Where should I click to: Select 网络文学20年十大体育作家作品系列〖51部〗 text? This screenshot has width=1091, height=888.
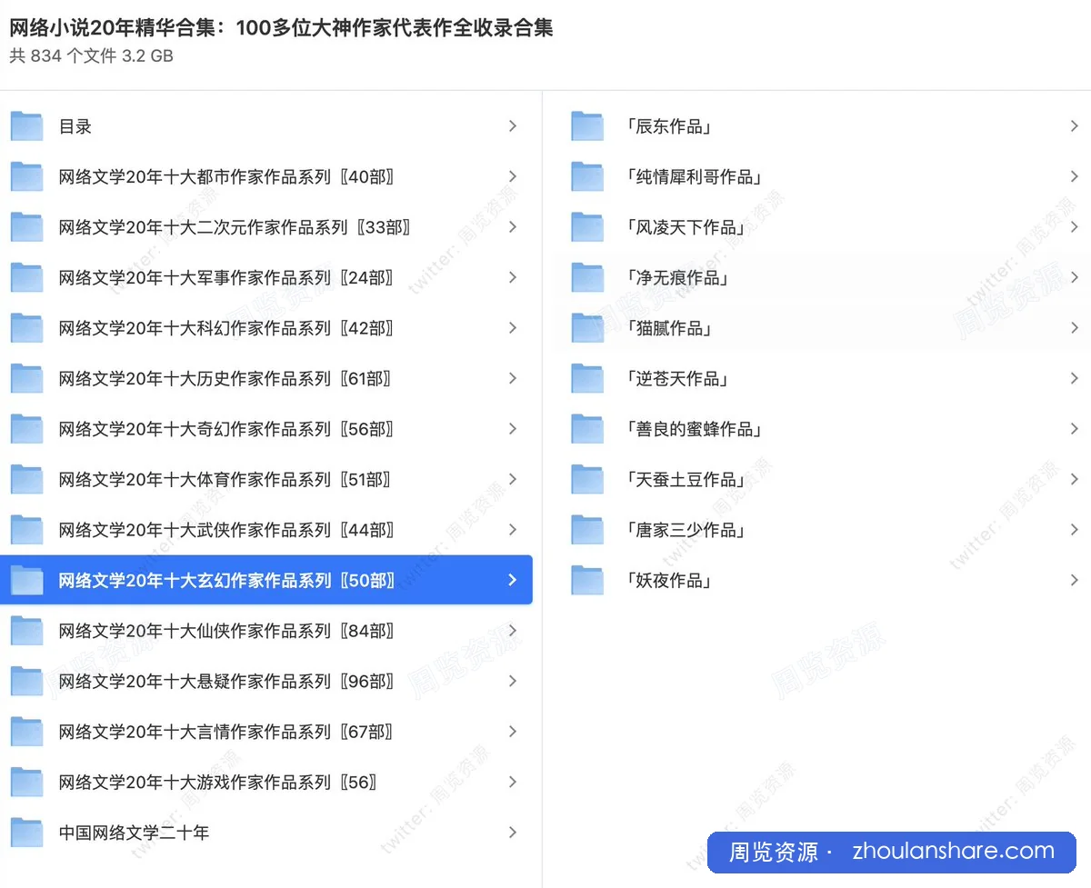coord(225,479)
